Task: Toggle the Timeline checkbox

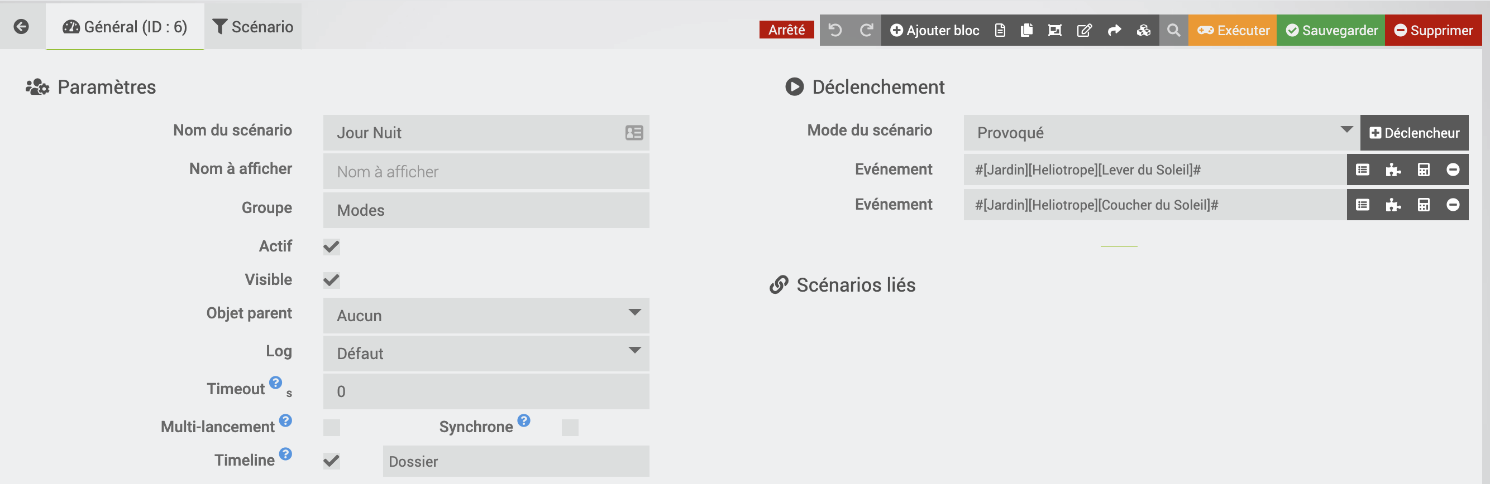Action: (331, 461)
